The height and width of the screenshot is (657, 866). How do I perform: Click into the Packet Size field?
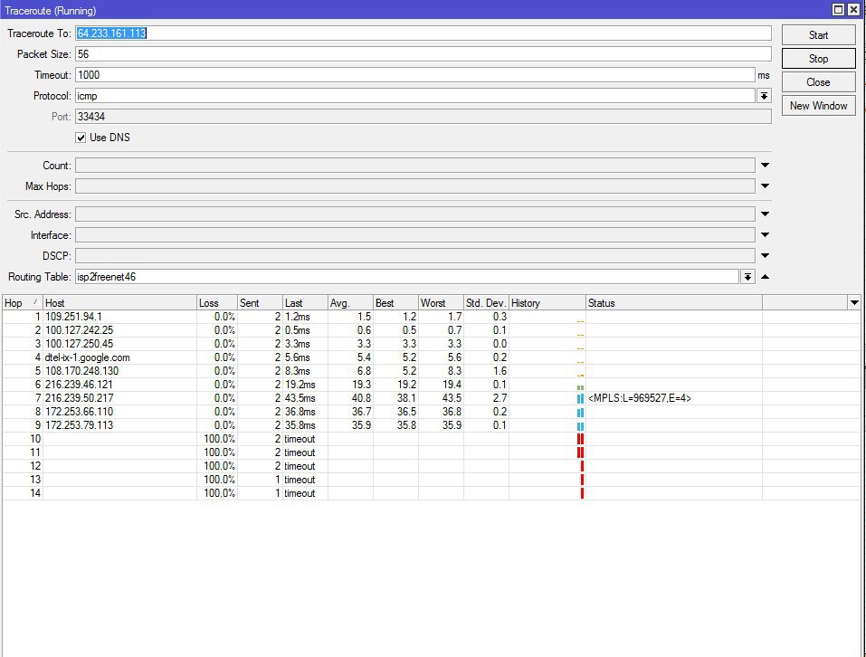[423, 54]
